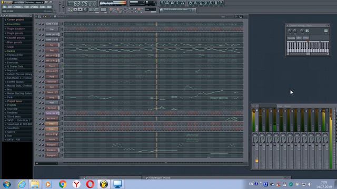The image size is (337, 189).
Task: Toggle Bass channel selector light
Action: point(62,50)
